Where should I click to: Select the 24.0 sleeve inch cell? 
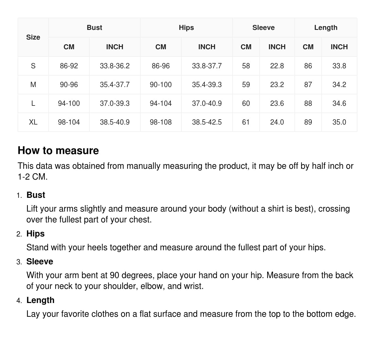(277, 122)
